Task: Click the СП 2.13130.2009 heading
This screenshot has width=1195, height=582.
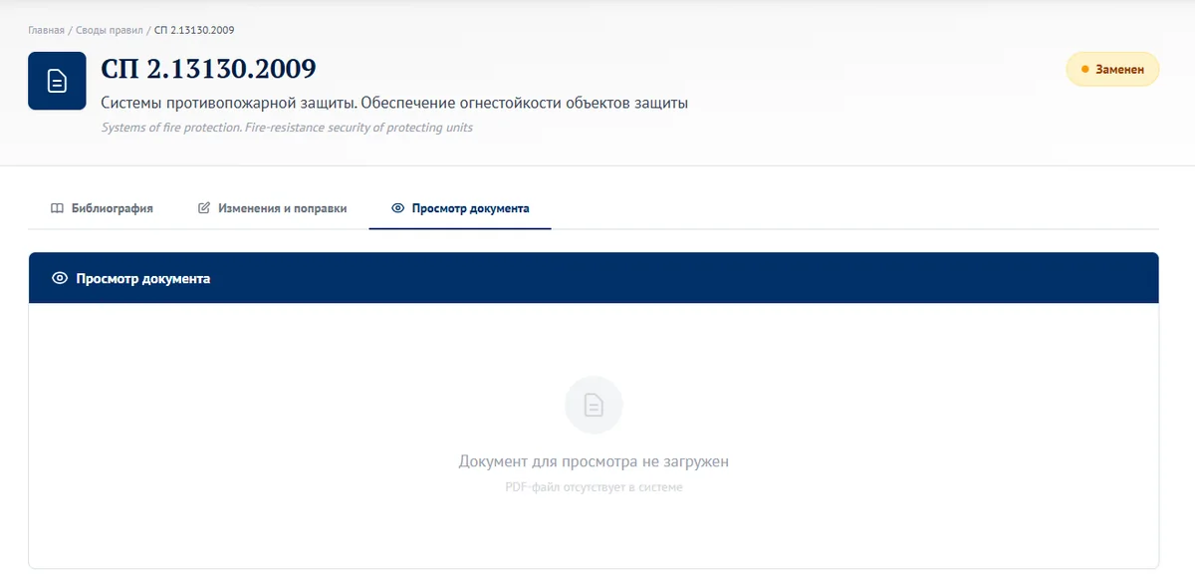Action: pos(209,69)
